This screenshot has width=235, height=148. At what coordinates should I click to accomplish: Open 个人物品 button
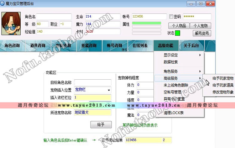179,26
